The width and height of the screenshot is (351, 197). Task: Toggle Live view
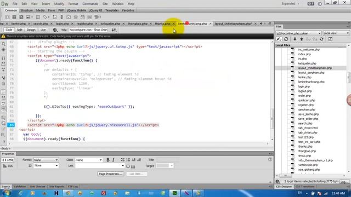coord(43,30)
